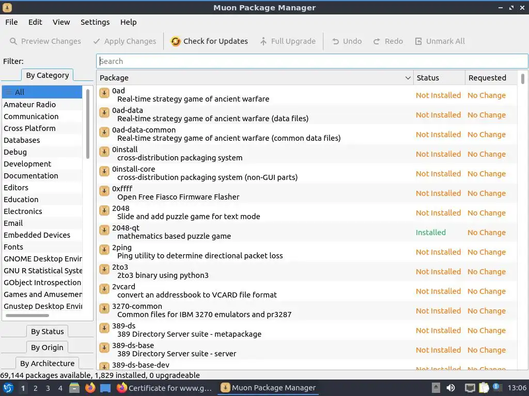This screenshot has height=396, width=529.
Task: Click the package icon beside 389-ds
Action: click(x=104, y=328)
